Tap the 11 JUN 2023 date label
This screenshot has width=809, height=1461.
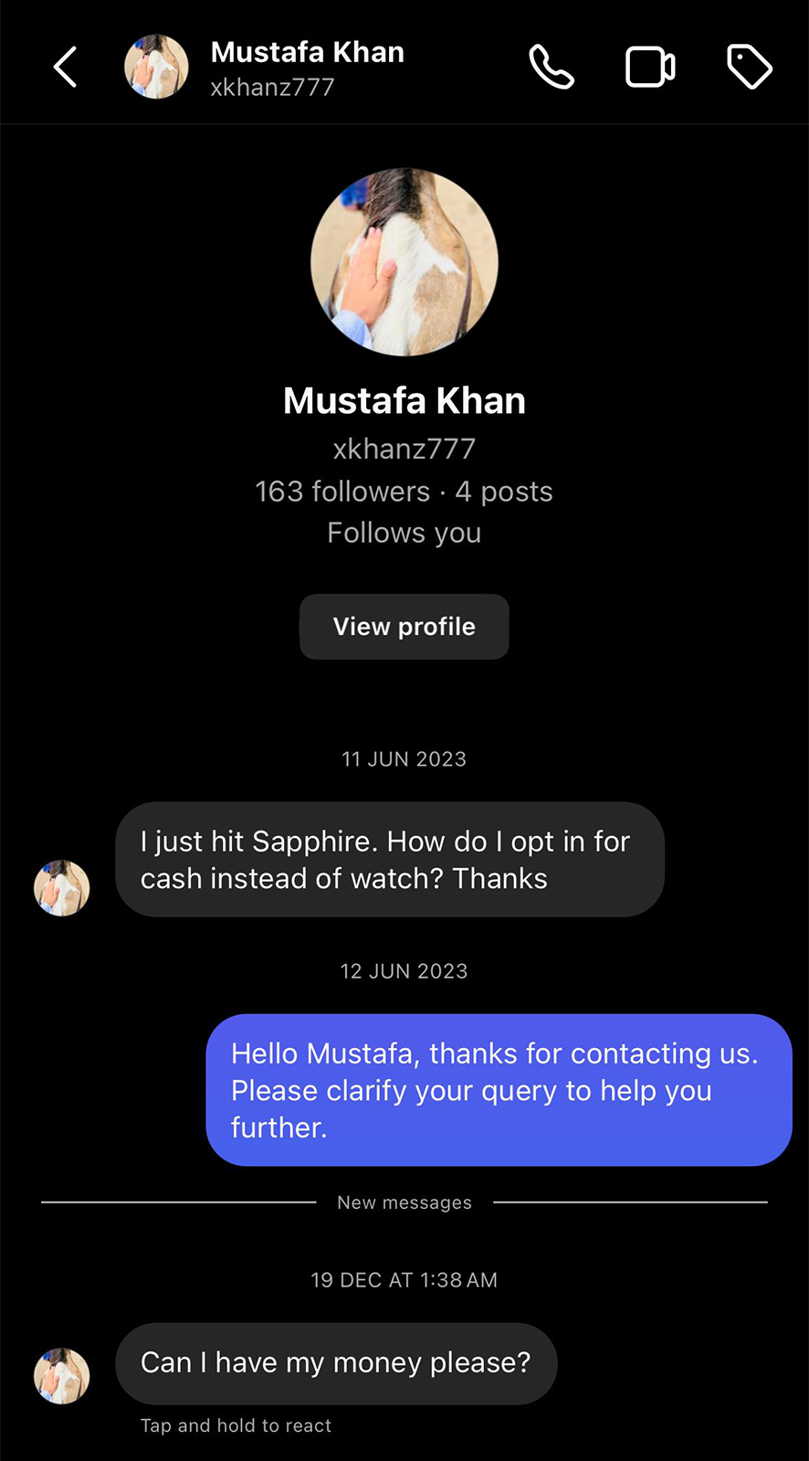click(404, 759)
